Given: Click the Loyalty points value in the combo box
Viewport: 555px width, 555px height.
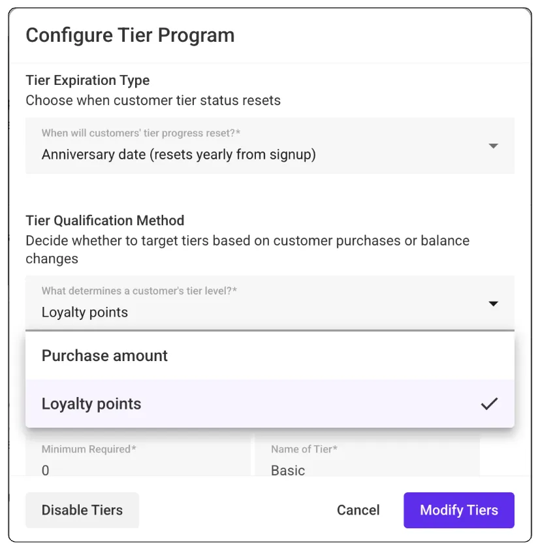Looking at the screenshot, I should (x=85, y=312).
